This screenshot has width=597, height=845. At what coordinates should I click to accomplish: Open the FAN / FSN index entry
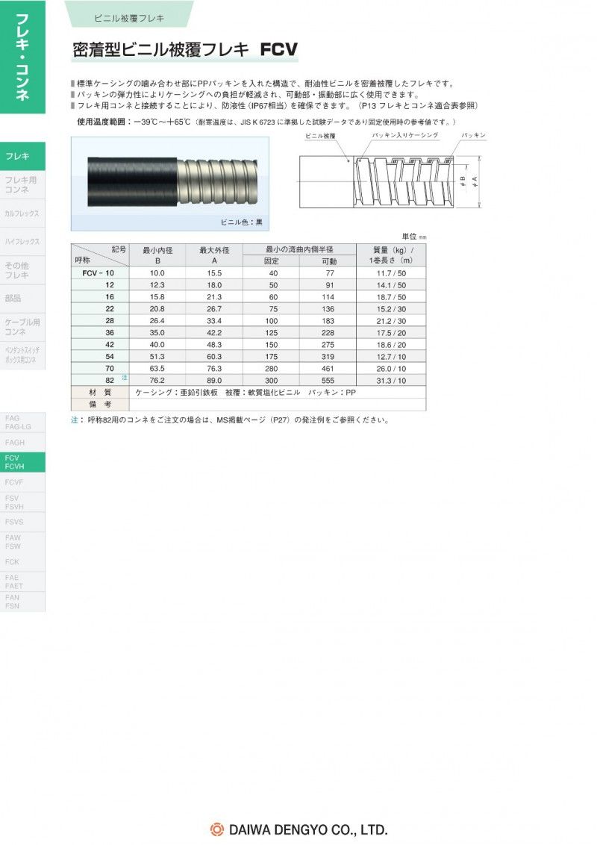point(22,602)
